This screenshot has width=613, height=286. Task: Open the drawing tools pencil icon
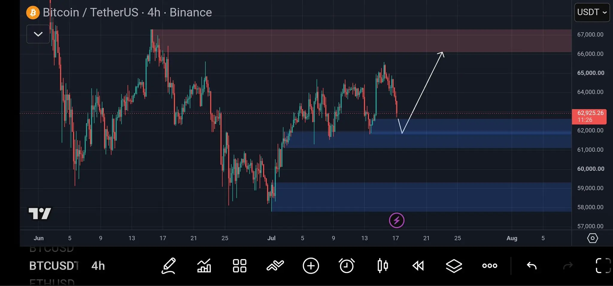click(x=169, y=266)
